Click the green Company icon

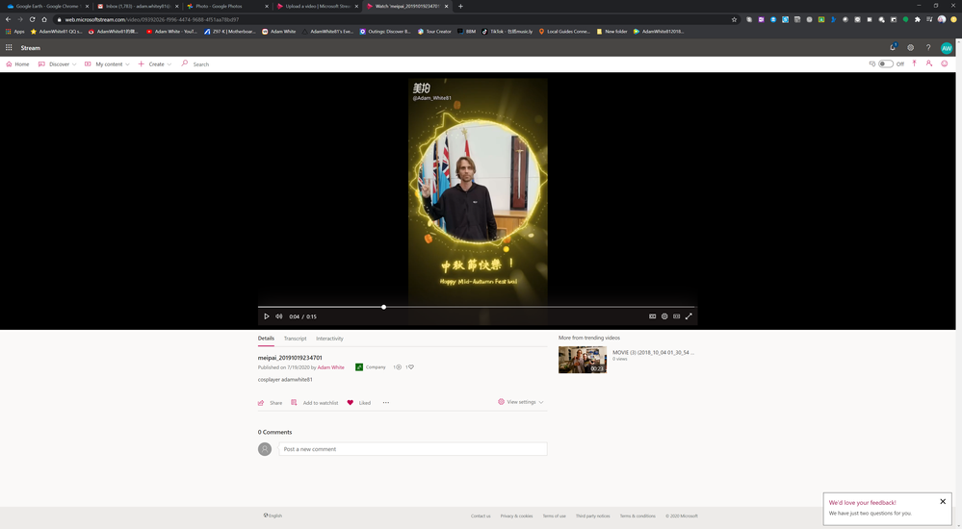point(359,367)
